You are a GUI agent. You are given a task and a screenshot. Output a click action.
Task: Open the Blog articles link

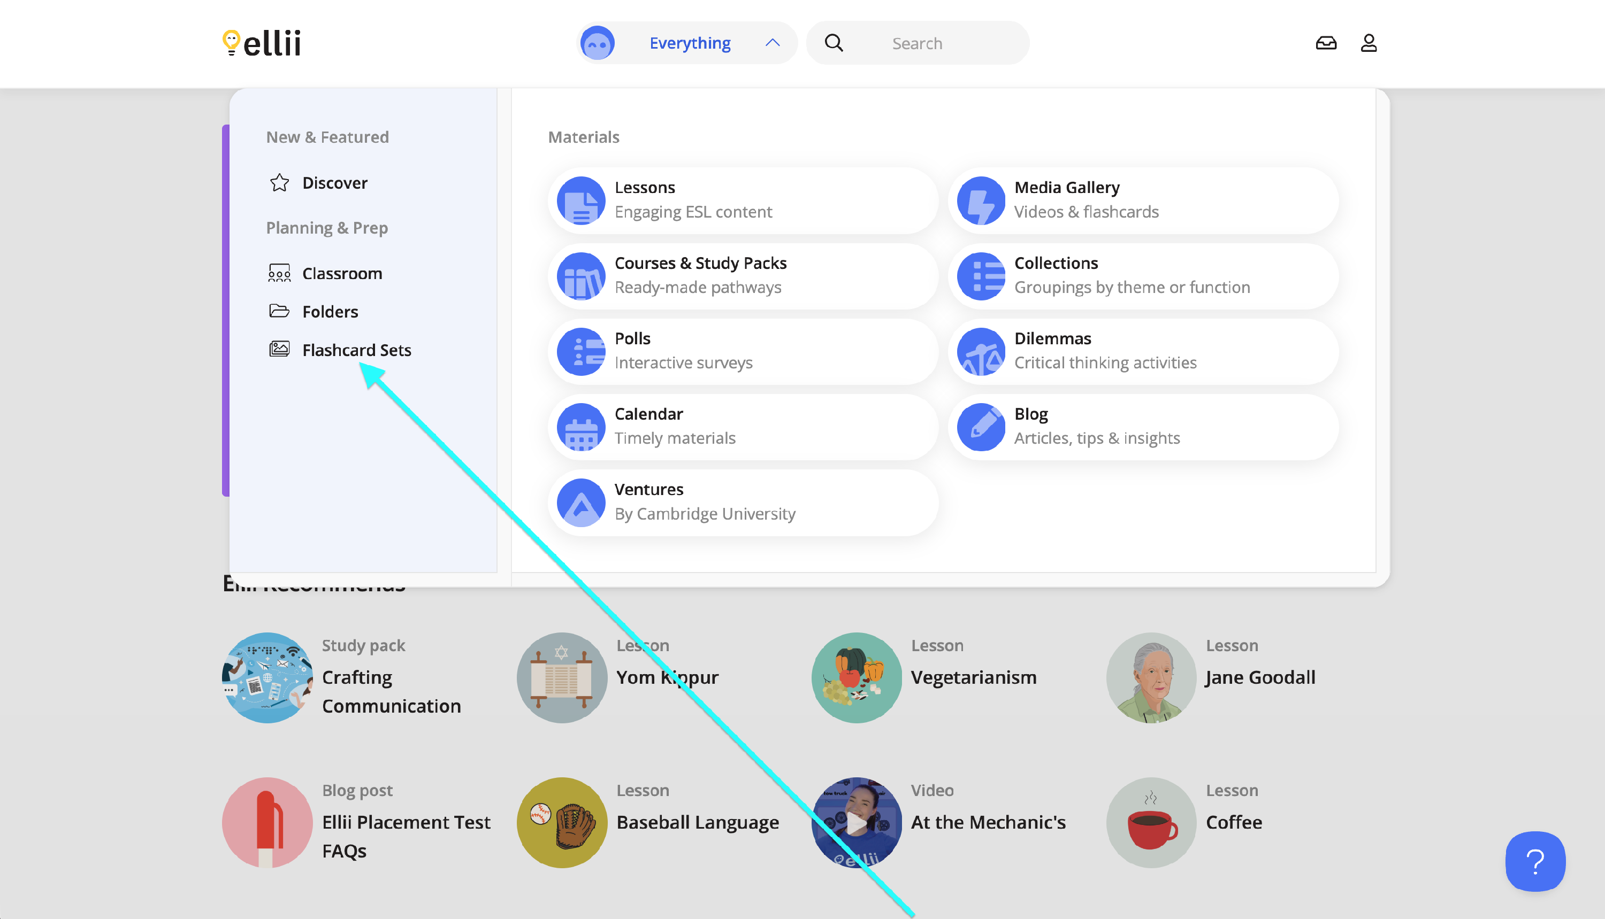1143,427
